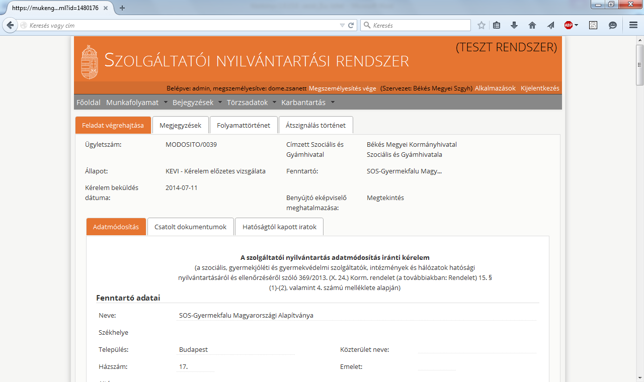644x382 pixels.
Task: Click the date value 2014-07-11
Action: pos(181,187)
